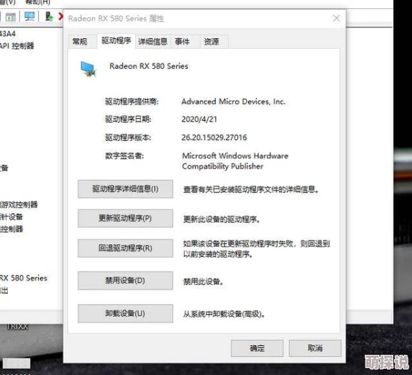Click the description 禁用此设备
The image size is (412, 375).
coord(203,281)
